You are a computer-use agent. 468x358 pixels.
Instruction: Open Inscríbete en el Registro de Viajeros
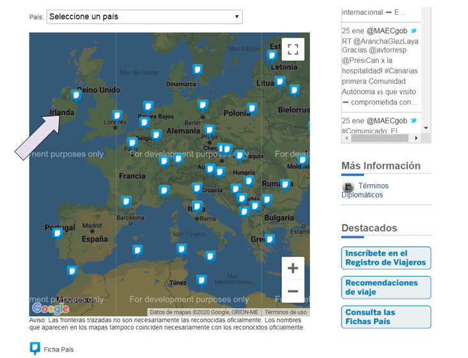[x=386, y=258]
